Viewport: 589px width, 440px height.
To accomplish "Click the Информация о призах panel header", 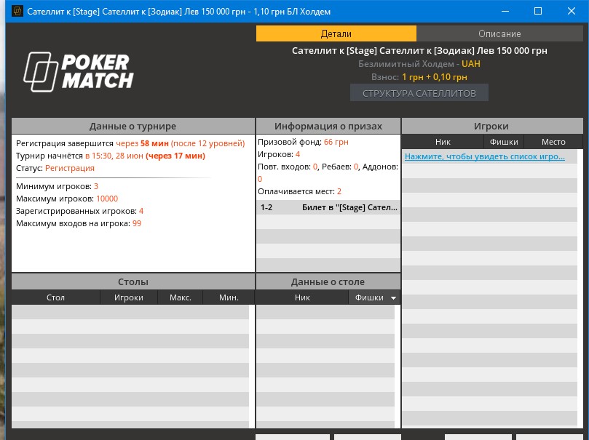I will [x=328, y=126].
